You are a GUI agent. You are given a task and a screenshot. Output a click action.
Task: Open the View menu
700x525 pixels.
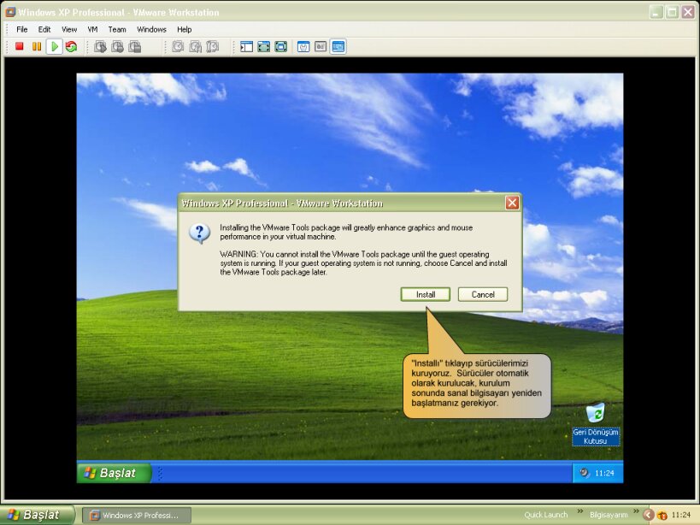69,29
